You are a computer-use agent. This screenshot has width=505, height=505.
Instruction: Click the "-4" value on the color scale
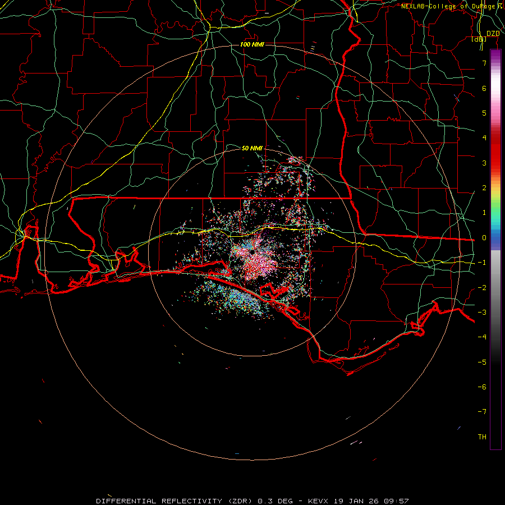coord(482,337)
